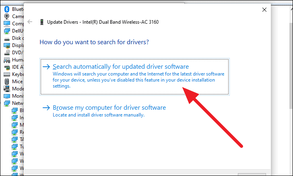Viewport: 293px width, 176px height.
Task: Select the Bluetooth category icon in Device Manager
Action: [7, 9]
